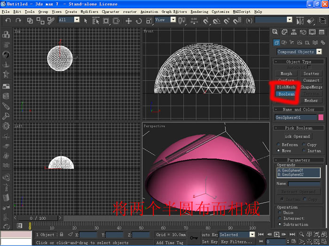Click the time slider showing 0 / 100

[x=38, y=218]
